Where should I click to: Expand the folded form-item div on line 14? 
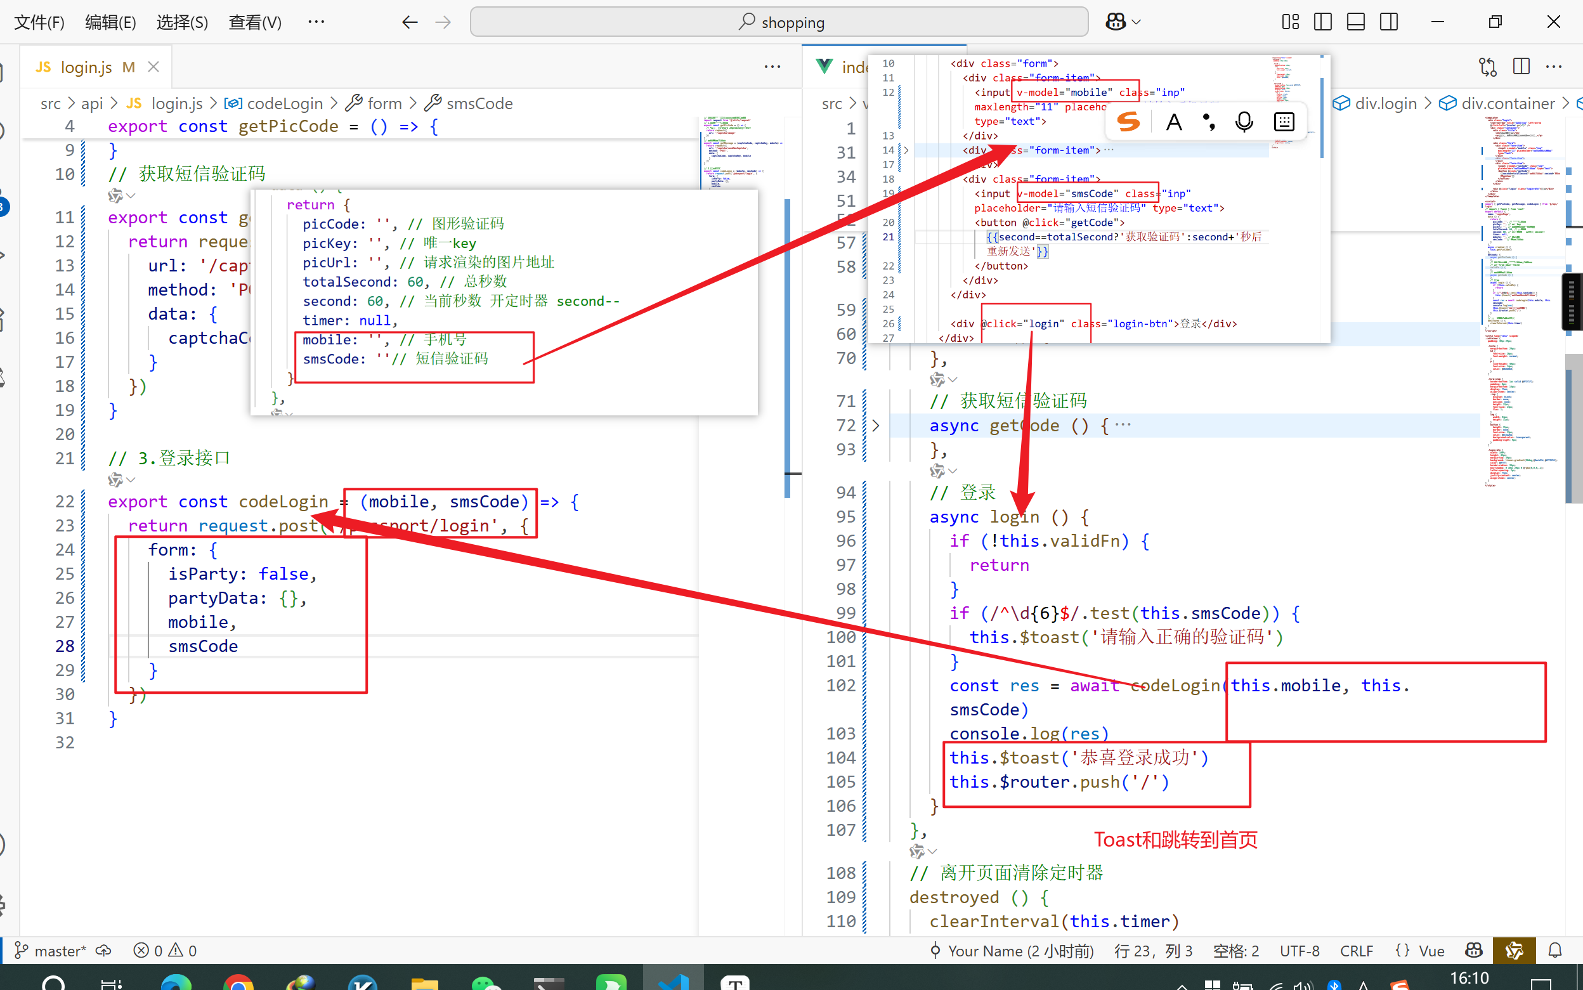(x=906, y=150)
